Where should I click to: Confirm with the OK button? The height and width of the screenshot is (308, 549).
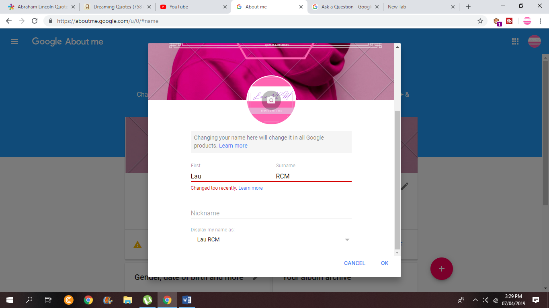pos(385,263)
